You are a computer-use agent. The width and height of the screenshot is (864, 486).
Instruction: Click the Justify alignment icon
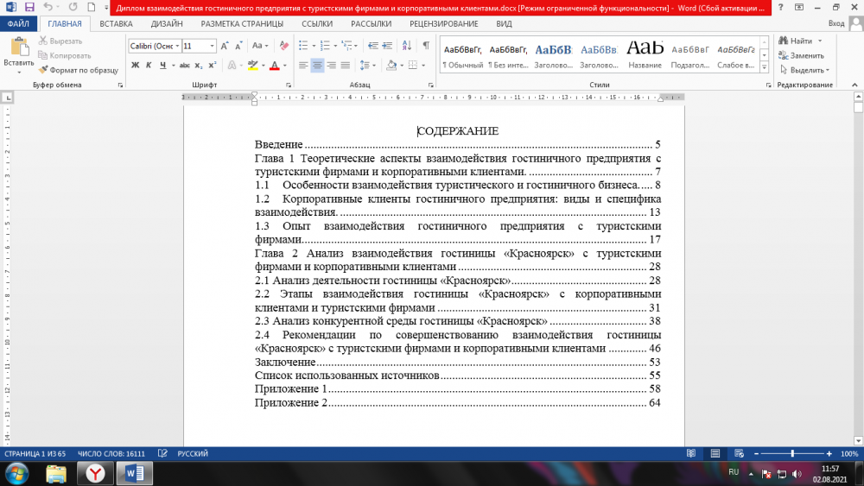coord(346,66)
